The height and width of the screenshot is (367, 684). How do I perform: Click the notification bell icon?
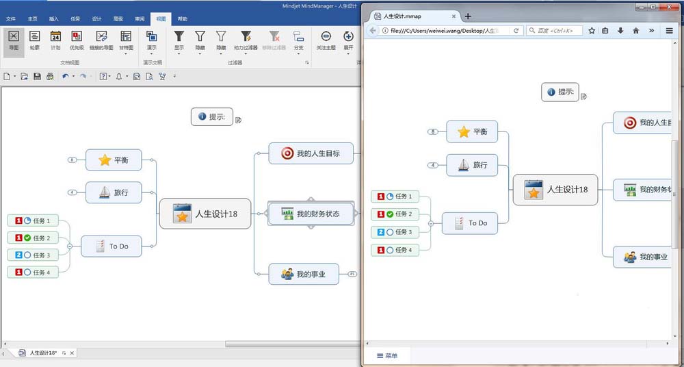(x=118, y=77)
